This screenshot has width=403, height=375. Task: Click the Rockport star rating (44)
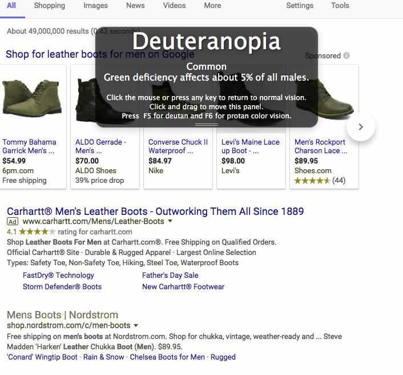coord(320,181)
